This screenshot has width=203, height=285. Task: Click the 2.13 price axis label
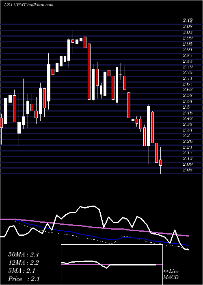pos(188,158)
